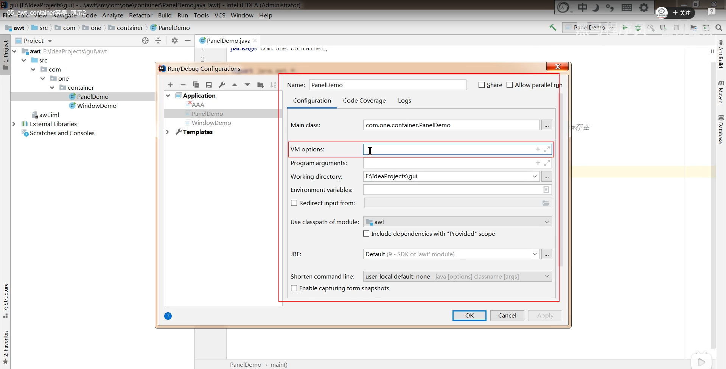Insert macro plus icon in VM options

pyautogui.click(x=538, y=149)
